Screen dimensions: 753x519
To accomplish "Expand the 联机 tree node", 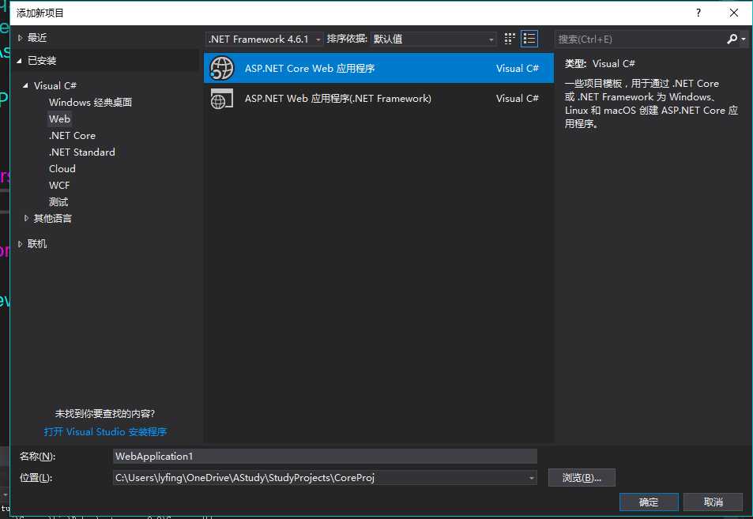I will [x=21, y=244].
